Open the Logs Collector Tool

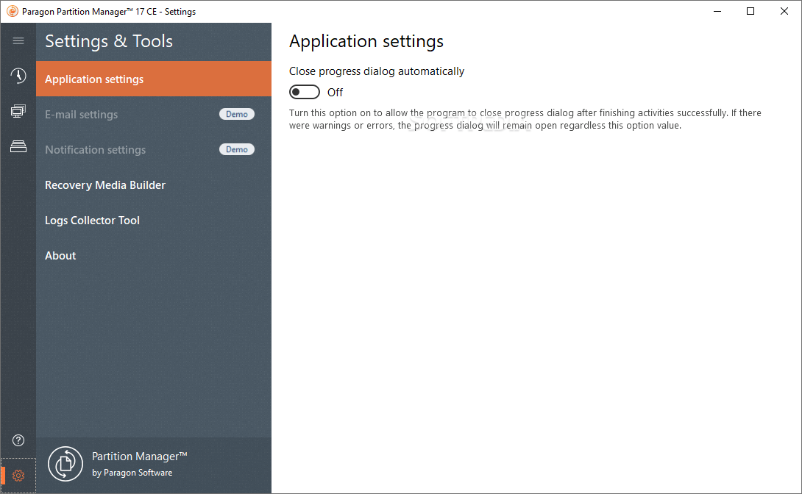[x=92, y=220]
